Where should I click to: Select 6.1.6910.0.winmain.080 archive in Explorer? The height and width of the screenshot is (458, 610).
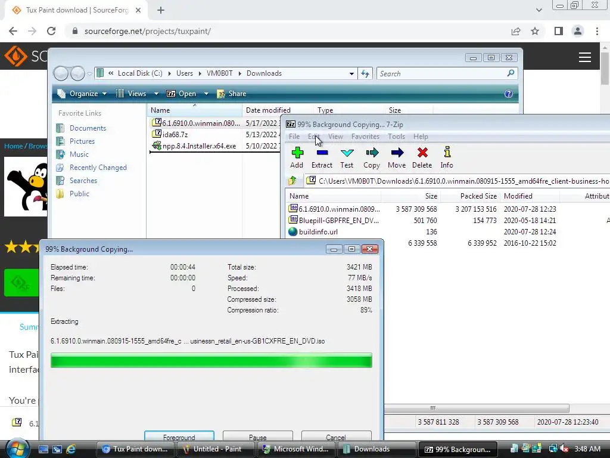tap(195, 123)
